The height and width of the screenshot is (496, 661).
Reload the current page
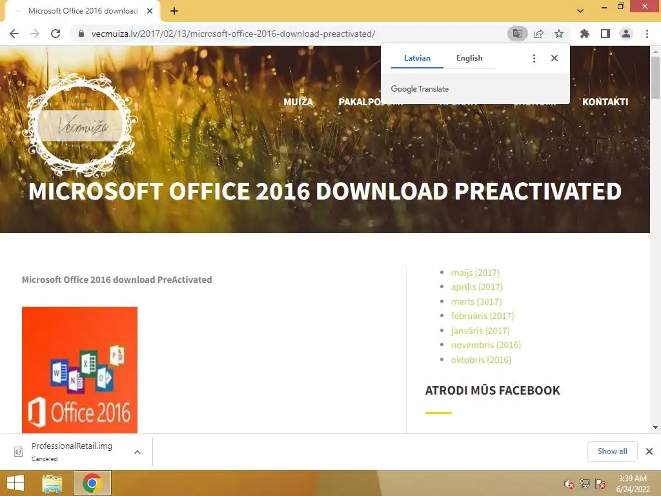[x=56, y=34]
